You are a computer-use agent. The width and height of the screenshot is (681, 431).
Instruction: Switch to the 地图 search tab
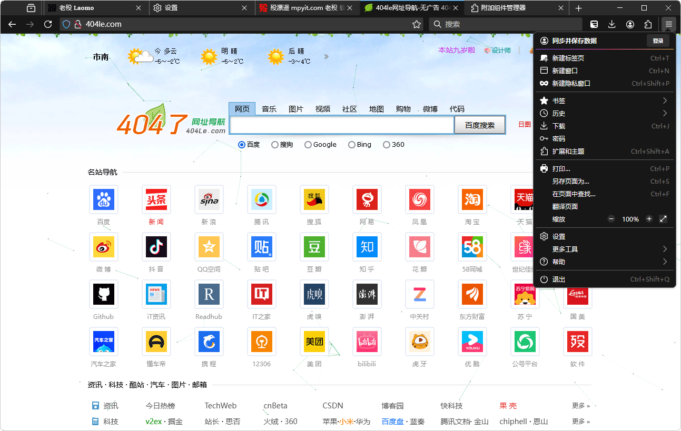(377, 109)
